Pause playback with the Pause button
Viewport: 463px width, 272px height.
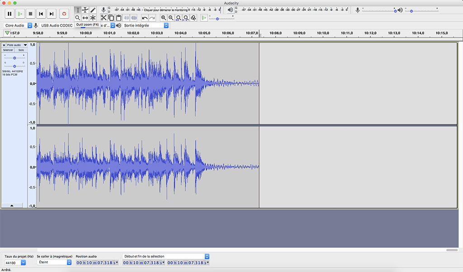click(x=9, y=14)
